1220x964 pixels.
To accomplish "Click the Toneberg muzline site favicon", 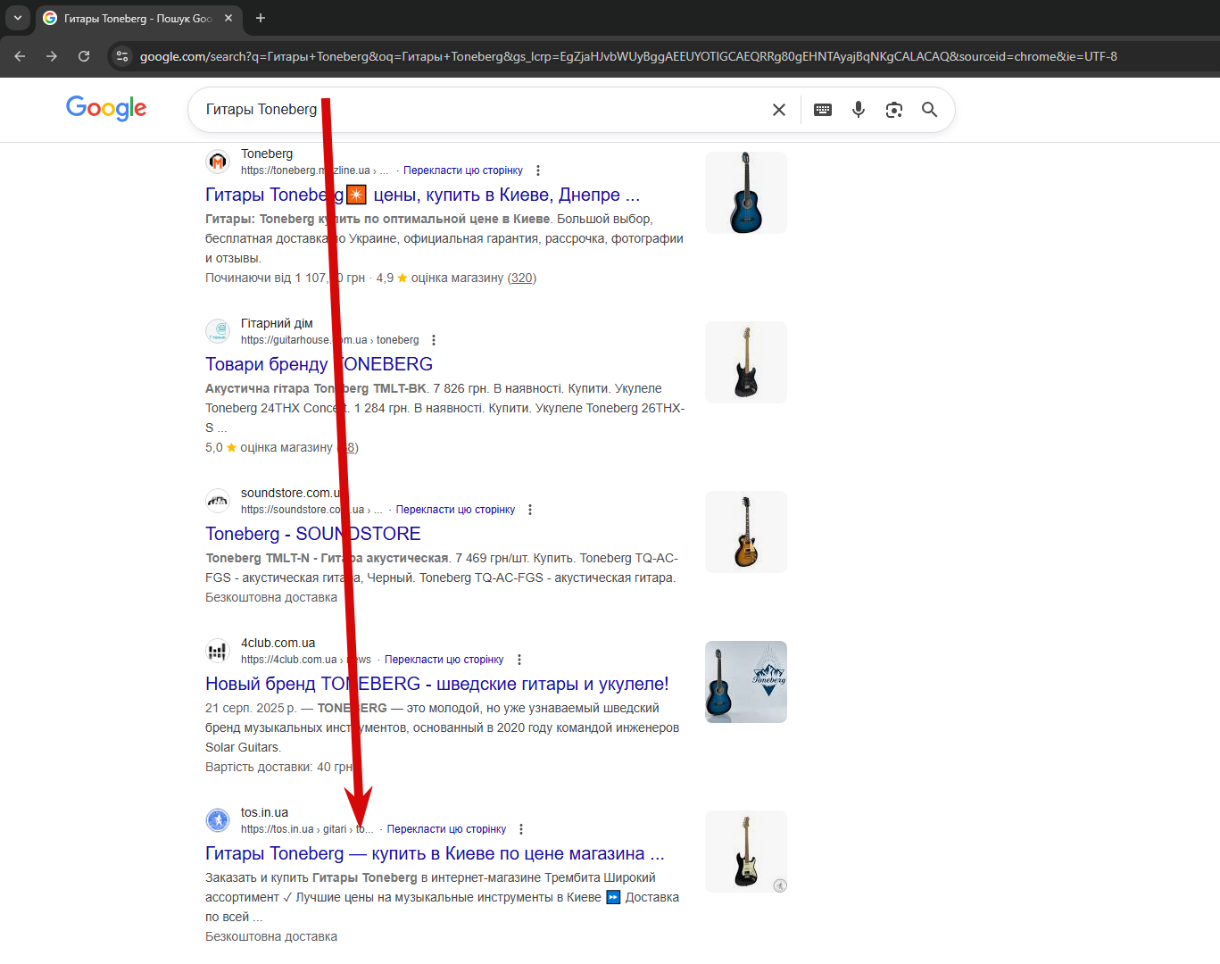I will coord(218,162).
